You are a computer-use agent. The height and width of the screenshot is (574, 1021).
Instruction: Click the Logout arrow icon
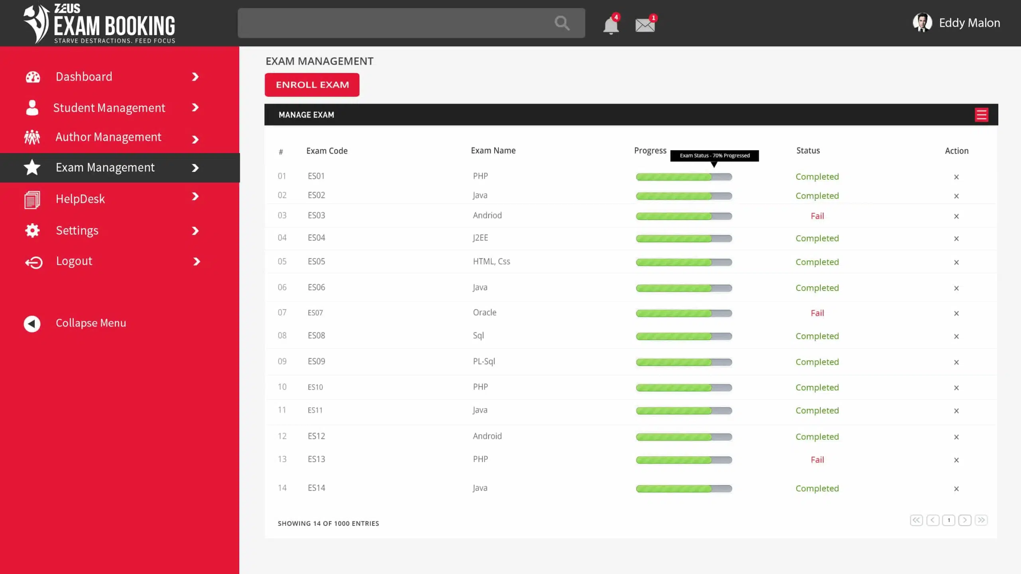tap(34, 262)
